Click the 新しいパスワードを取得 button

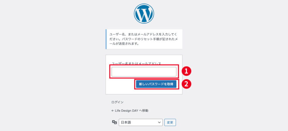[156, 84]
